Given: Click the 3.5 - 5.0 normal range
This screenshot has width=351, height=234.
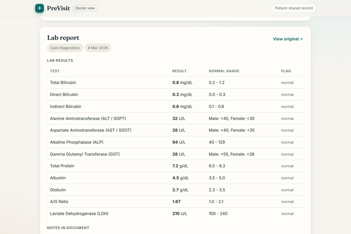Looking at the screenshot, I should point(217,178).
